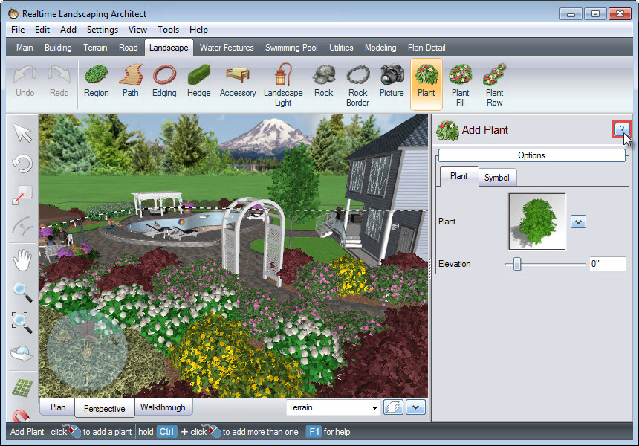Select the Path tool
This screenshot has width=639, height=446.
click(130, 82)
